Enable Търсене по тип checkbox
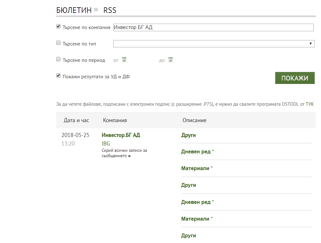Viewport: 321px width, 243px height. click(58, 43)
